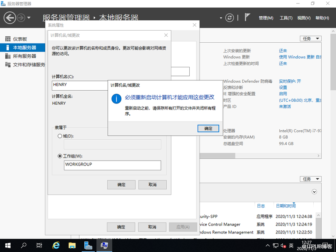The image size is (336, 252).
Task: Click right arrow of properties horizontal scrollbar
Action: click(319, 156)
